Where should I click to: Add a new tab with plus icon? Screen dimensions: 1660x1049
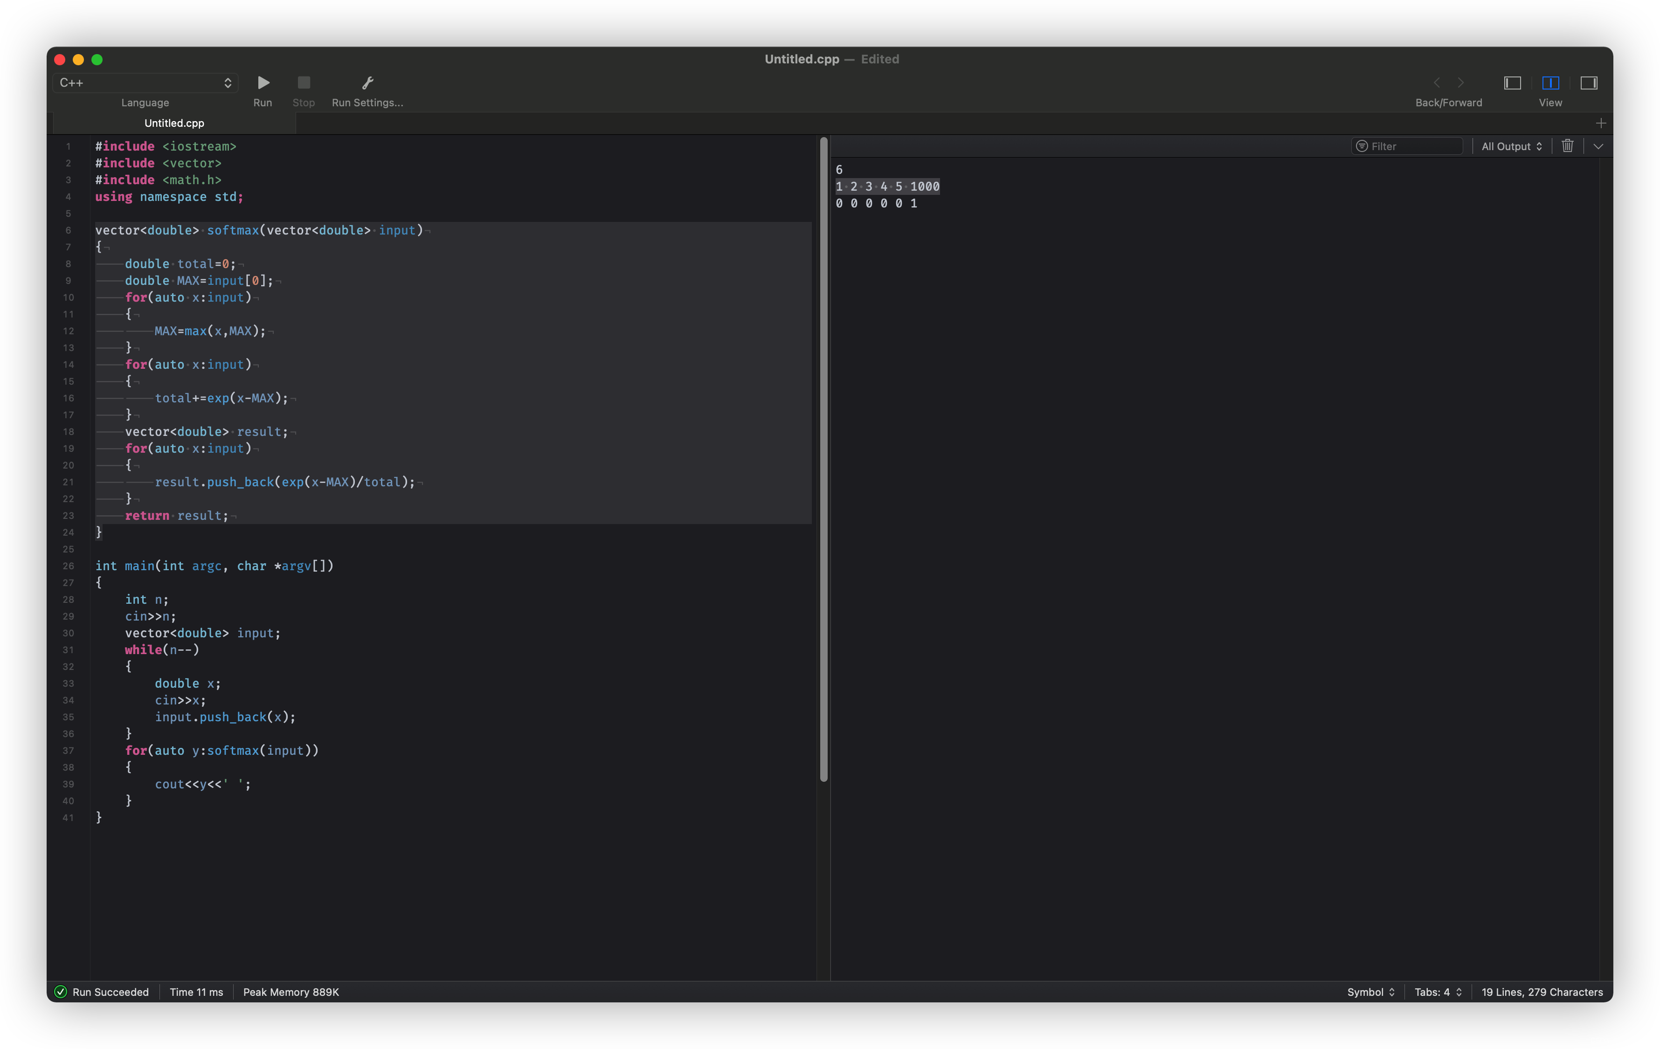(x=1601, y=124)
